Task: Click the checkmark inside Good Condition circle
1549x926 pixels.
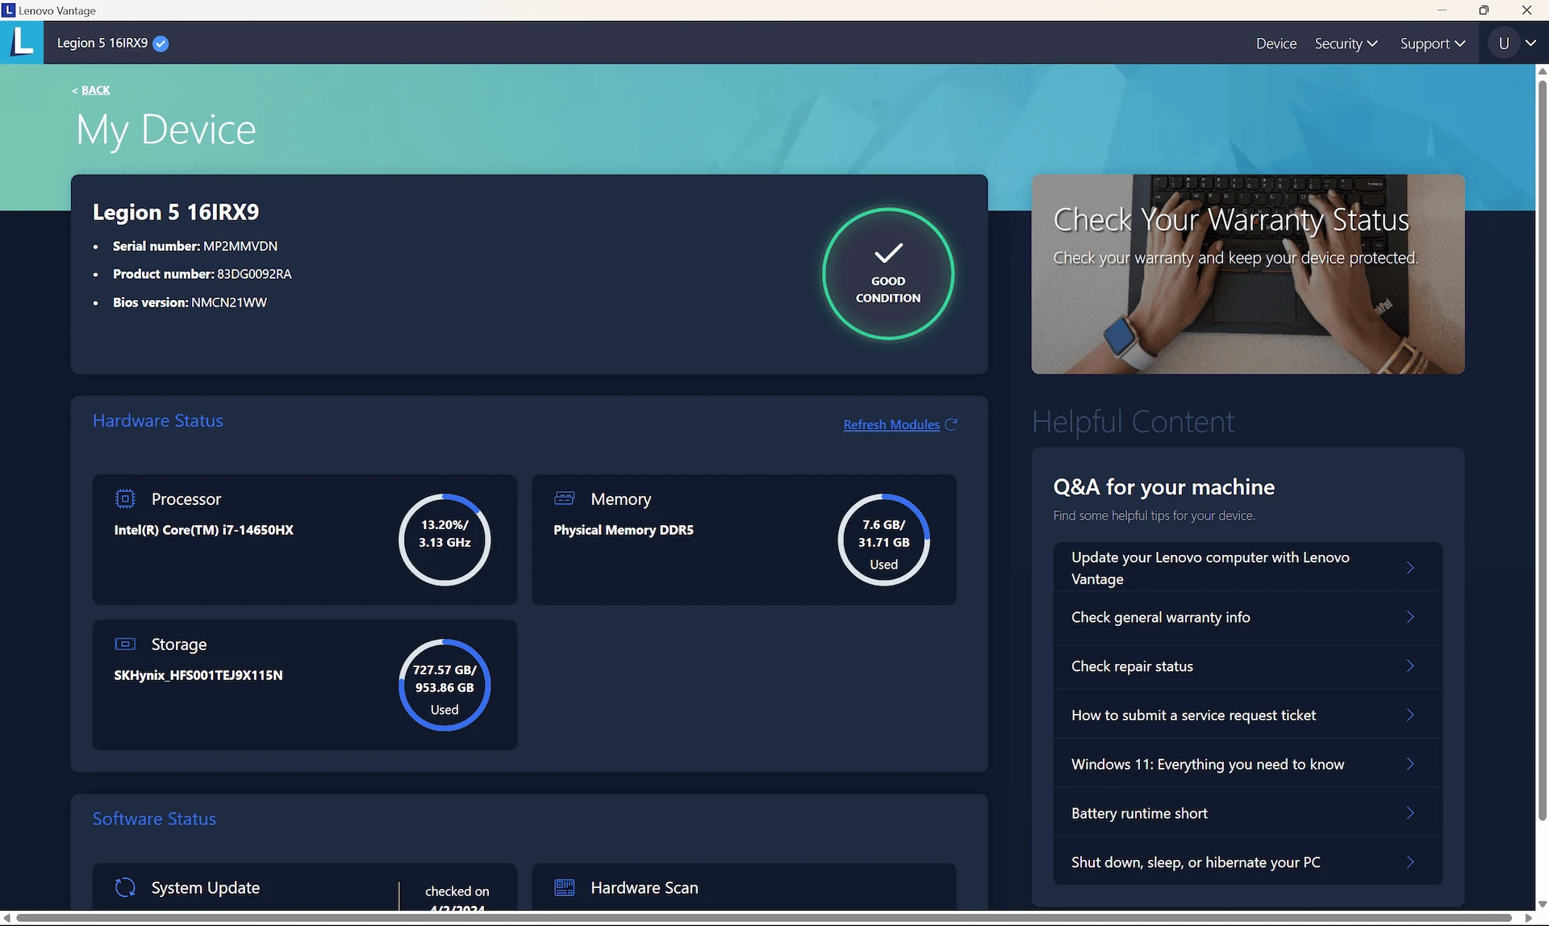Action: coord(888,253)
